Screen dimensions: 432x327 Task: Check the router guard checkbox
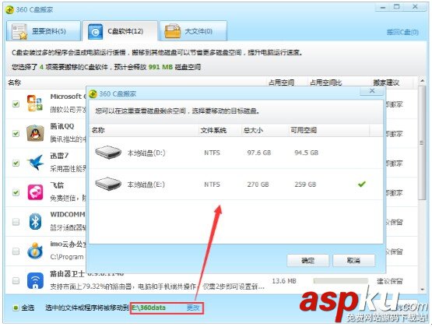[x=16, y=281]
